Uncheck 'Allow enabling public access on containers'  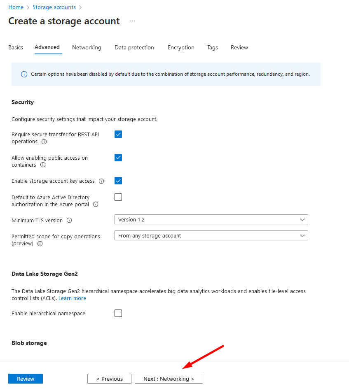click(x=118, y=158)
